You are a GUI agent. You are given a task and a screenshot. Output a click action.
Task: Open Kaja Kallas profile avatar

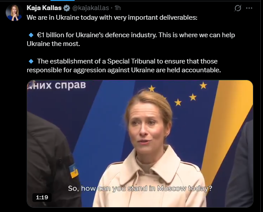tap(14, 12)
